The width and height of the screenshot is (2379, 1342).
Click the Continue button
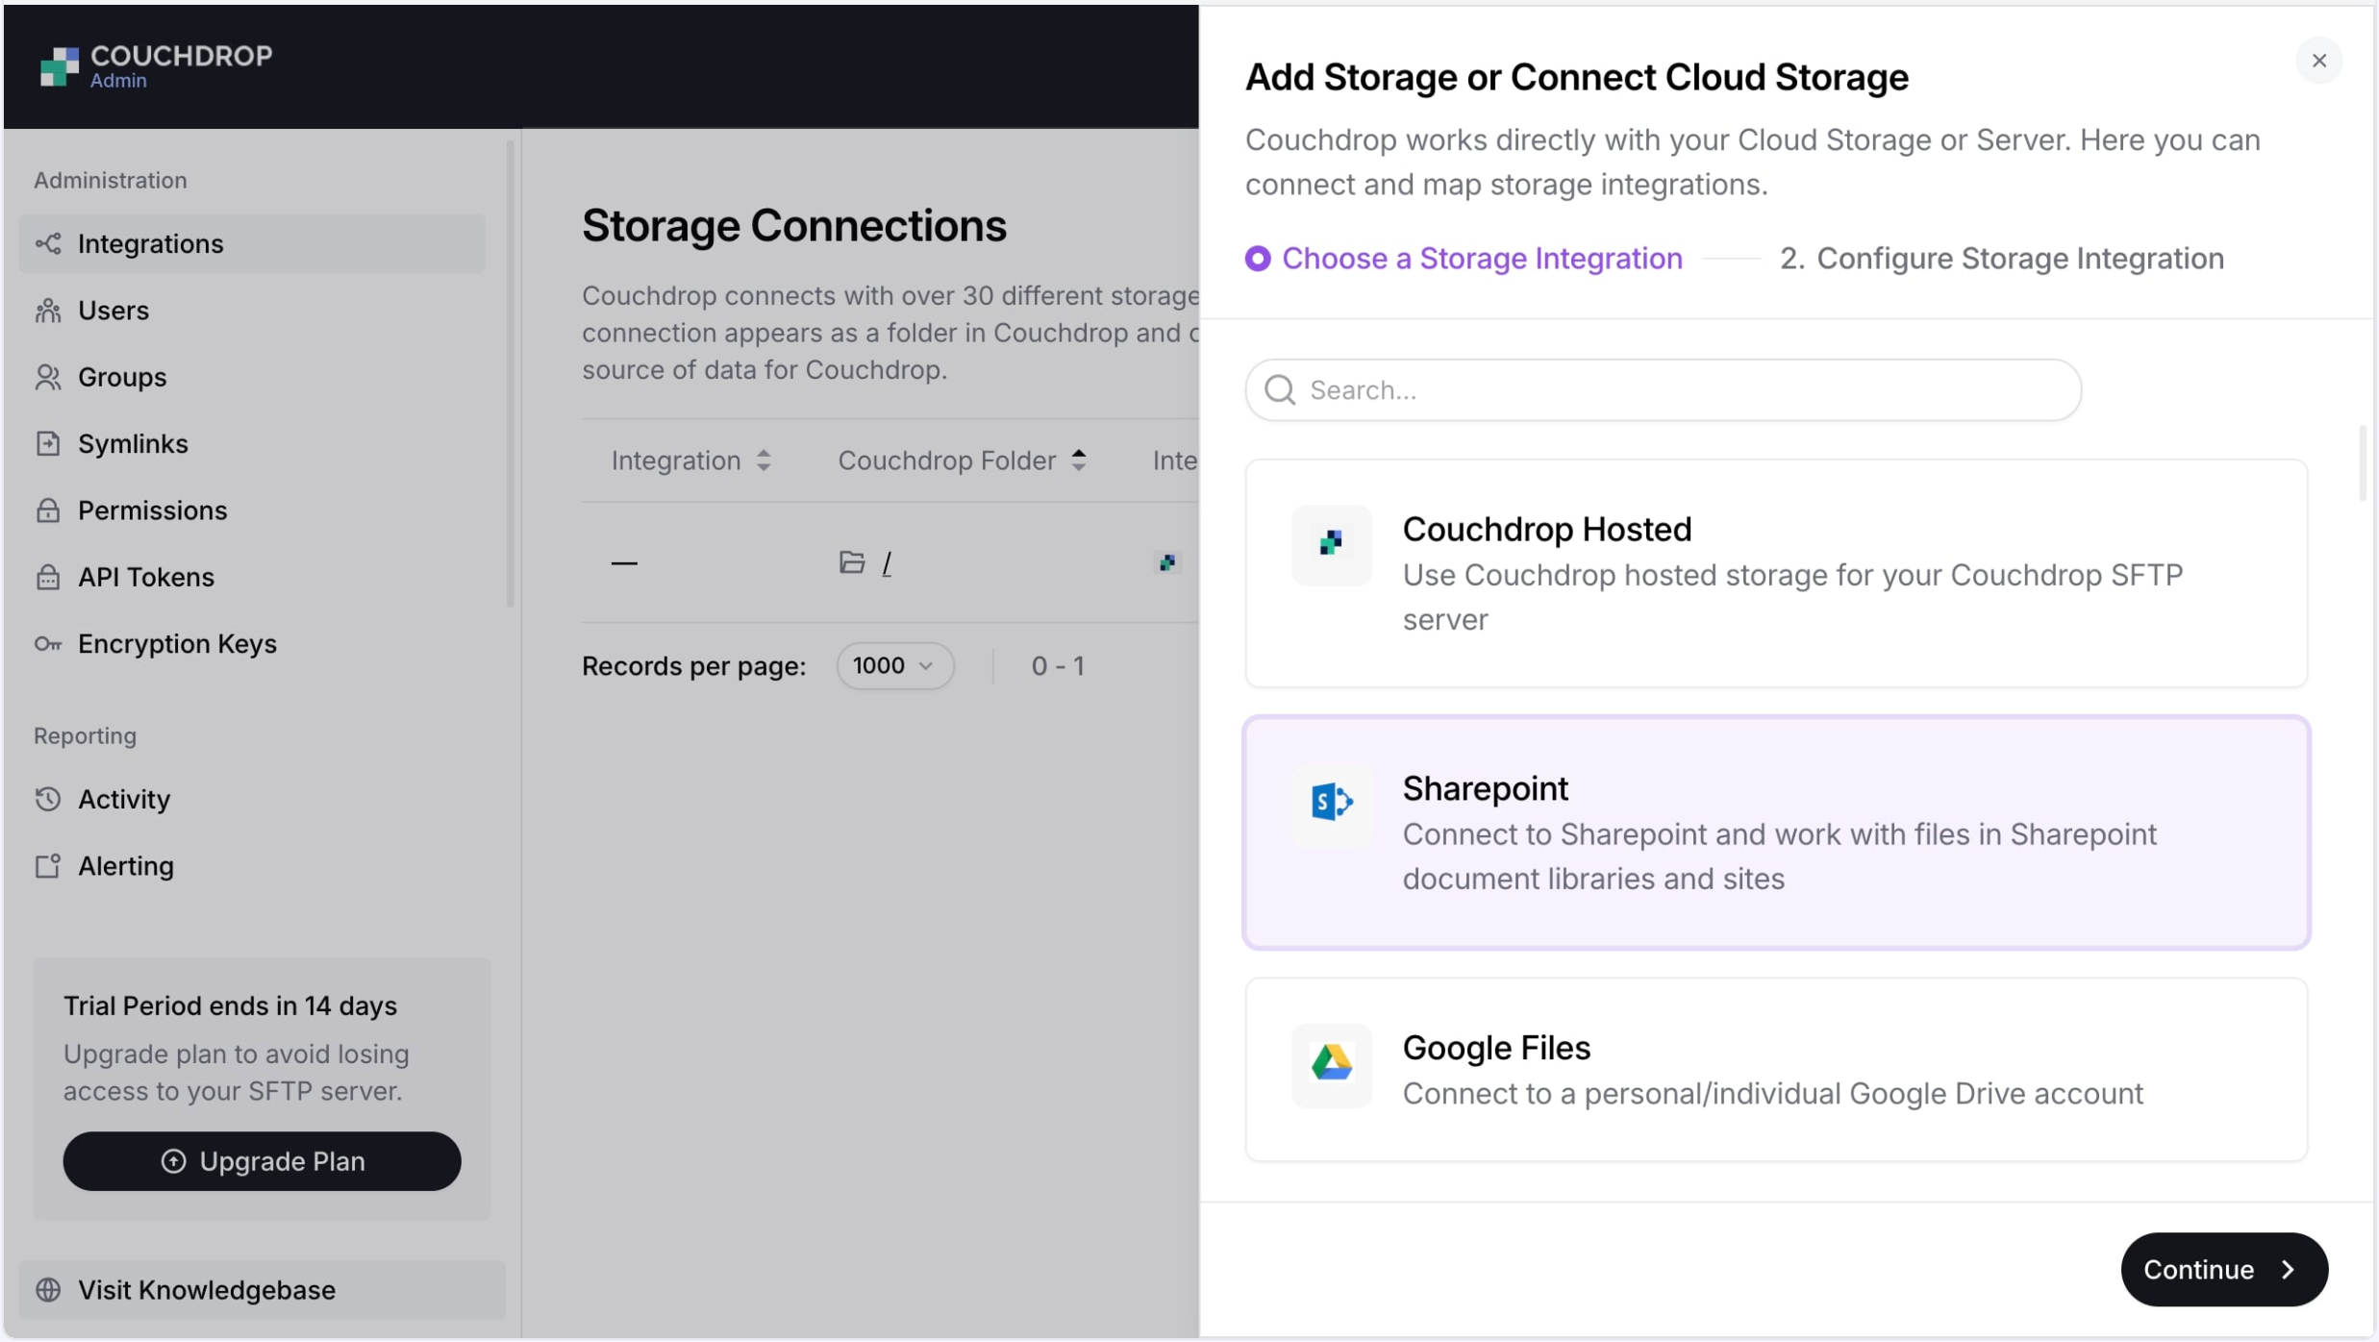[2223, 1269]
